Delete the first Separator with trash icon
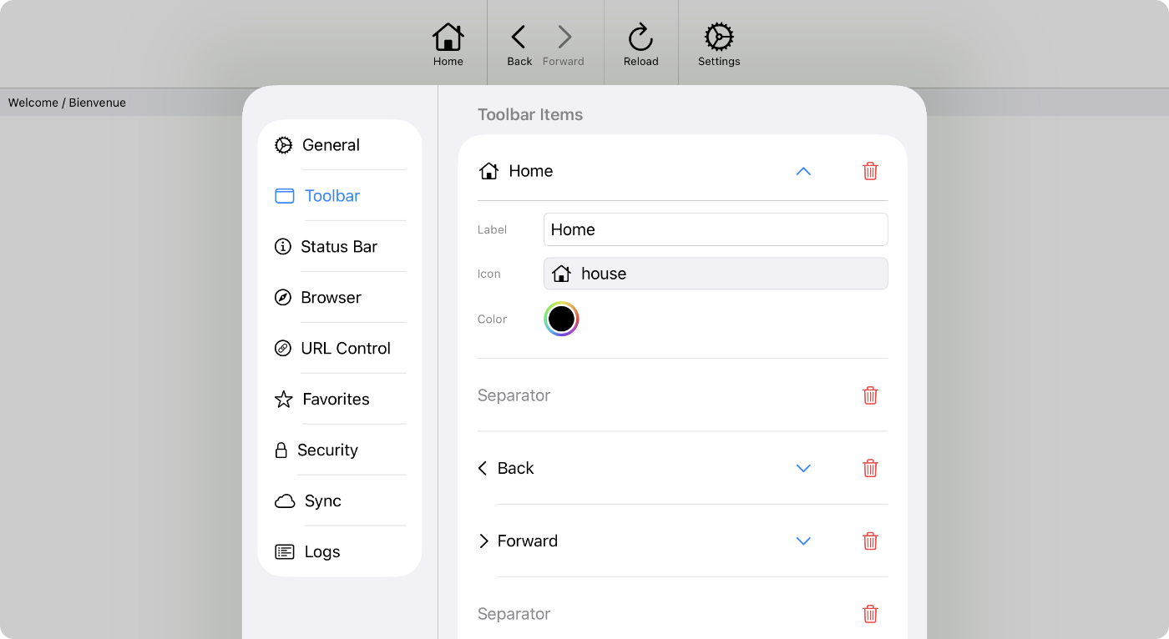This screenshot has width=1169, height=639. click(870, 395)
